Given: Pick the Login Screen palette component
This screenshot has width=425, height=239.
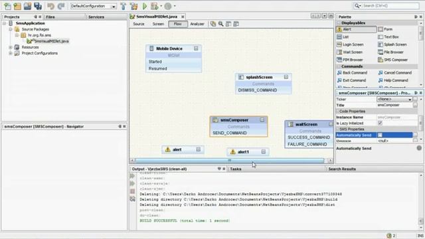Looking at the screenshot, I should 350,44.
